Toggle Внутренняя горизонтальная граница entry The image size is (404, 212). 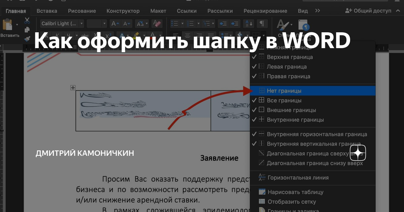coord(313,134)
